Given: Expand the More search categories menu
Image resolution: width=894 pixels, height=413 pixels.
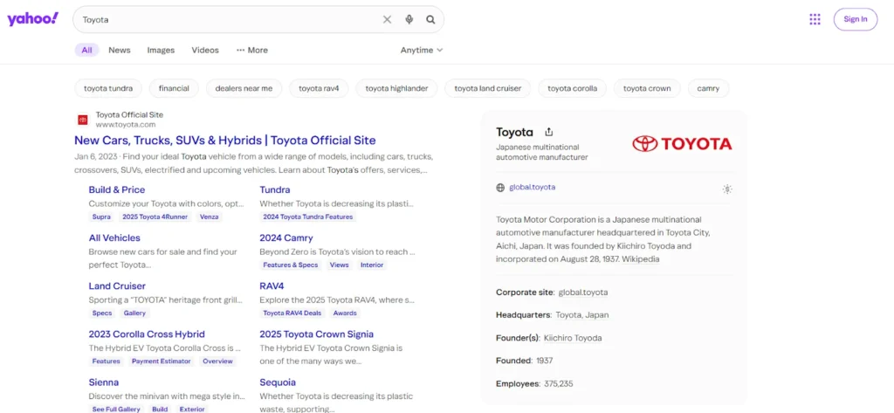Looking at the screenshot, I should (252, 51).
